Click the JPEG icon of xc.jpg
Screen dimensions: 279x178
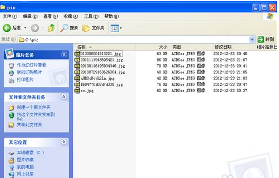pos(77,90)
